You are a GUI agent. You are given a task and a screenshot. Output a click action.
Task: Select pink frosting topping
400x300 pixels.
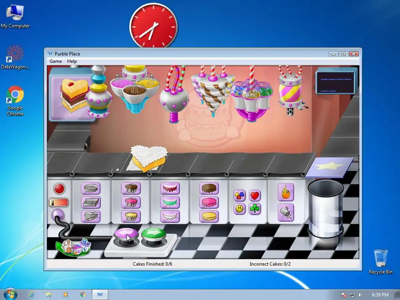point(209,203)
